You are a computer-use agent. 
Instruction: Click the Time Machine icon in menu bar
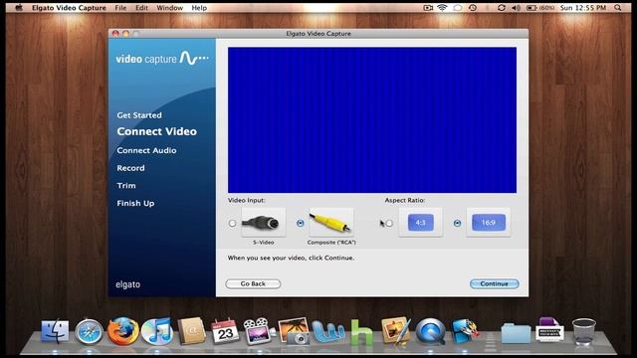pos(473,8)
